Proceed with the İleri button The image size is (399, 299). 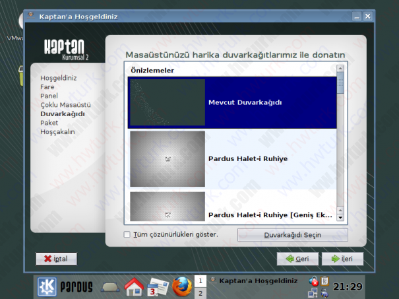pyautogui.click(x=342, y=259)
